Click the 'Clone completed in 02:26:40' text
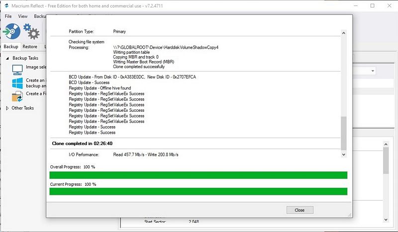The height and width of the screenshot is (232, 398). (82, 144)
